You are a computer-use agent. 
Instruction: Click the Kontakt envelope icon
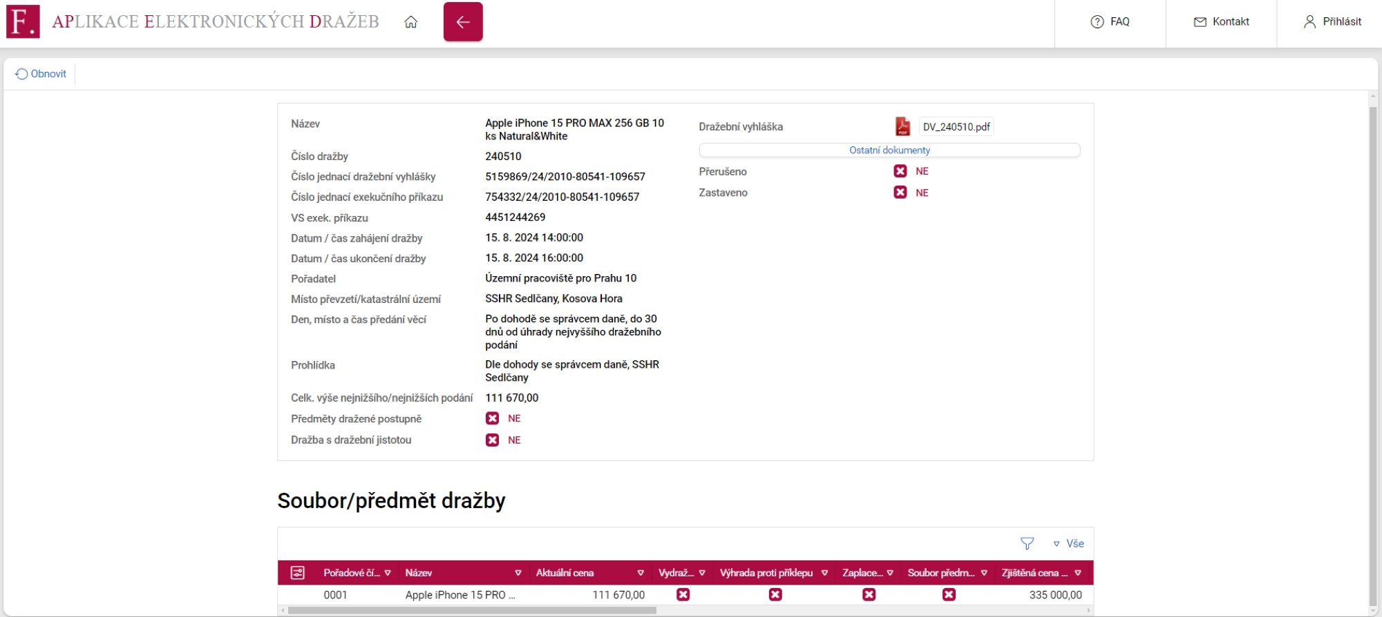click(1200, 22)
